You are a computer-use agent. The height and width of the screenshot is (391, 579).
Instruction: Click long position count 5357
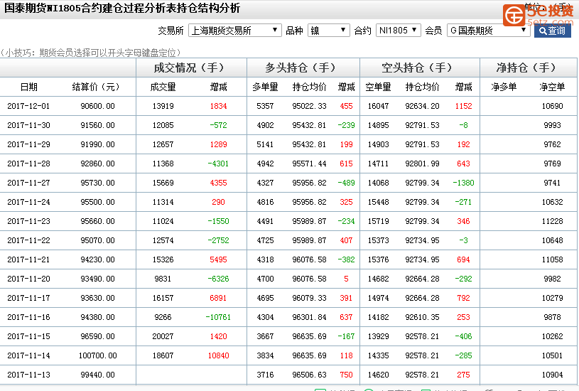(265, 106)
